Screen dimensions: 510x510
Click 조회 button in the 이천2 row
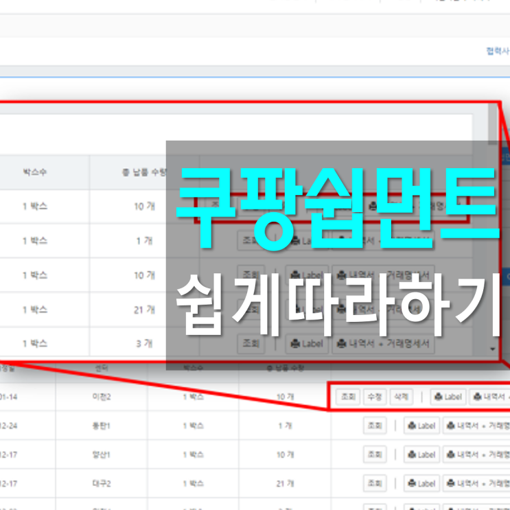[x=348, y=397]
